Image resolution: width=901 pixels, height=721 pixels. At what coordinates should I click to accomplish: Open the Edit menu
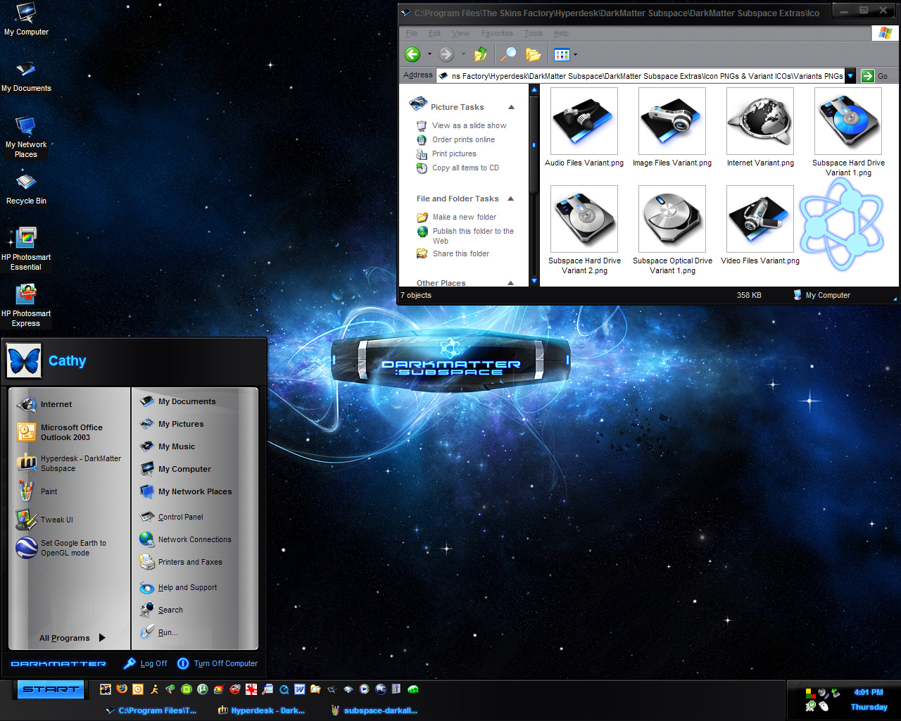pyautogui.click(x=435, y=33)
